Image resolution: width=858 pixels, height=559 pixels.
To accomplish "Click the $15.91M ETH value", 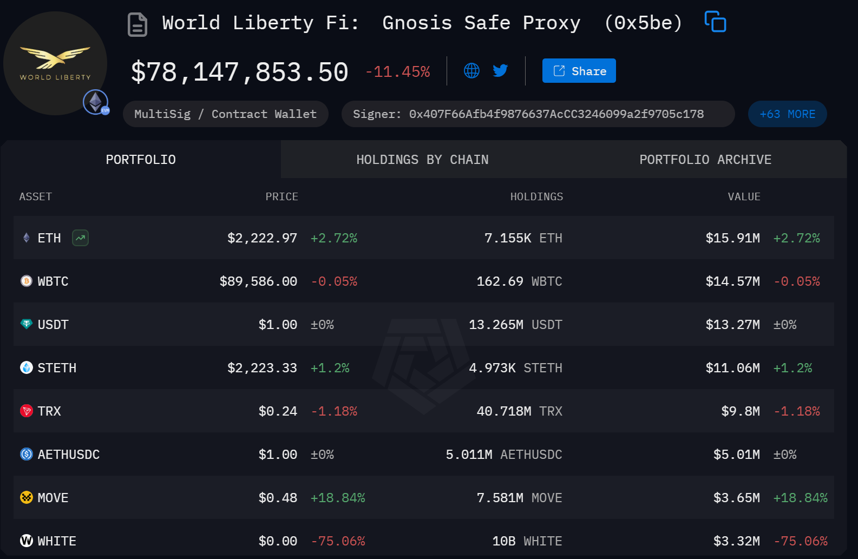I will coord(732,238).
